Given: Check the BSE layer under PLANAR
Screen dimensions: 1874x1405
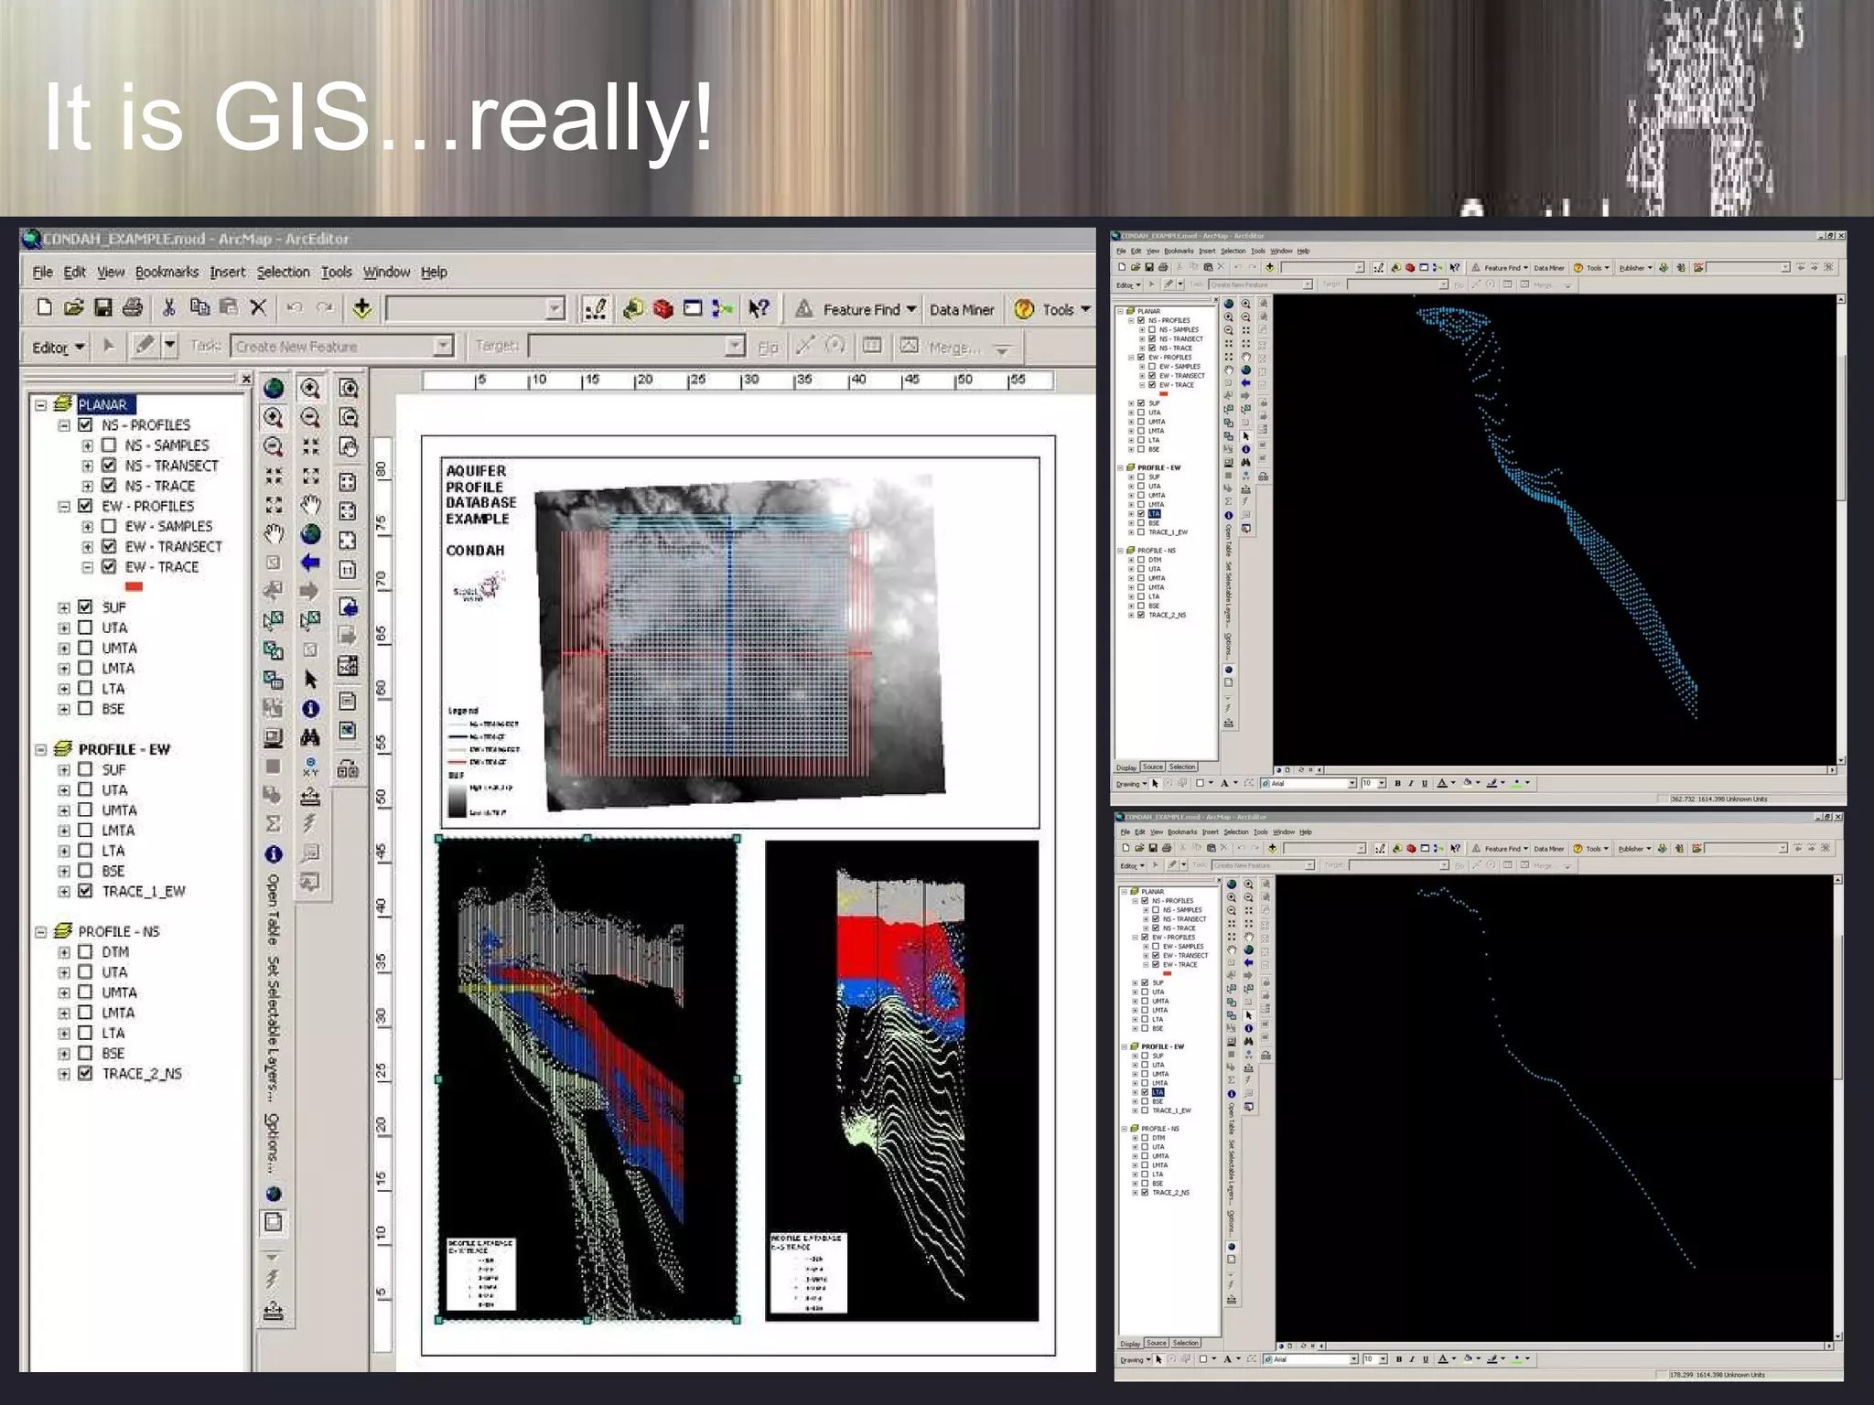Looking at the screenshot, I should 85,709.
